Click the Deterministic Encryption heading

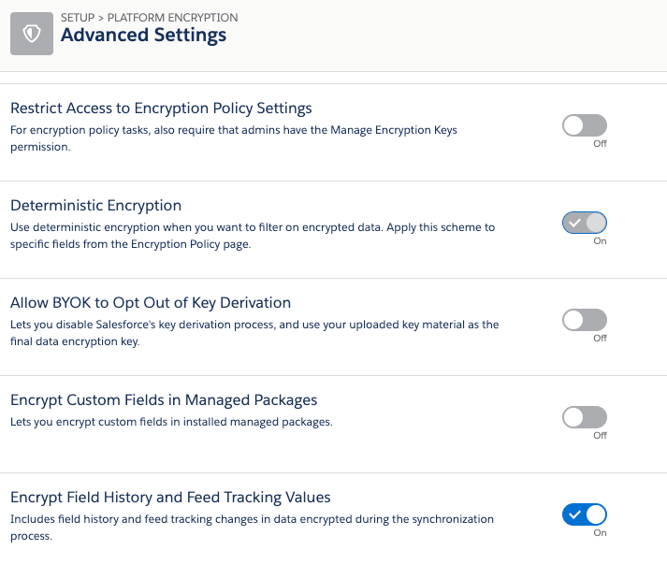(95, 206)
